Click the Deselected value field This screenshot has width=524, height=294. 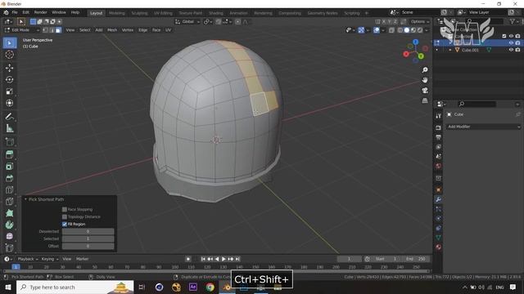(x=88, y=231)
